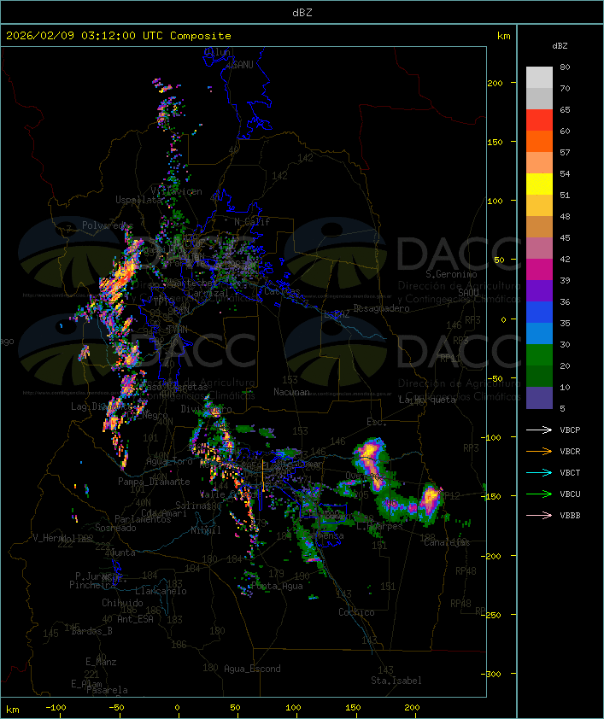Screen dimensions: 604x719
Task: Select the dark orange 57–60 dBZ swatch
Action: [x=539, y=141]
